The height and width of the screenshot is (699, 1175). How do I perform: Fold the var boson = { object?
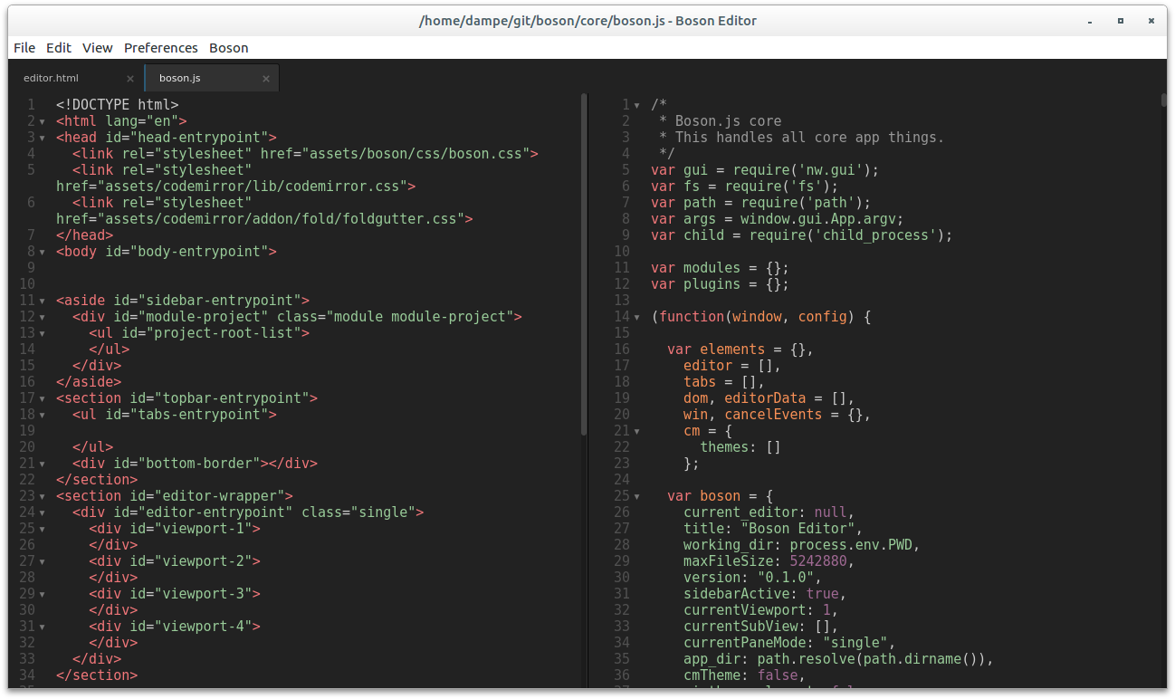point(636,496)
